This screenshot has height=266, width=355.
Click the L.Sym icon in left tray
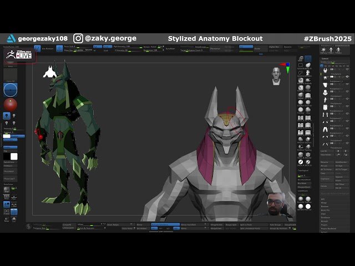click(14, 205)
